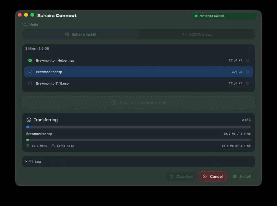Click the drop zone to add more titles
The image size is (277, 206).
coord(138,103)
